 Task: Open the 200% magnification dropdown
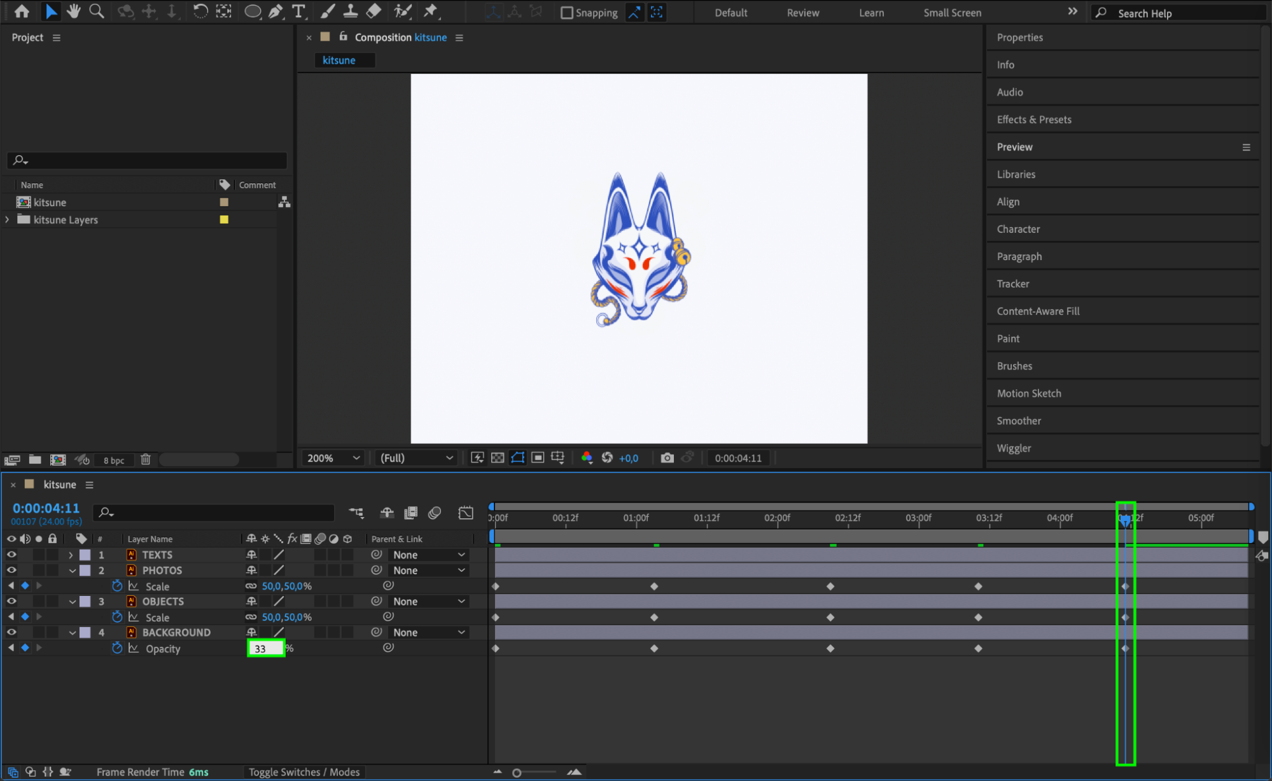point(333,458)
